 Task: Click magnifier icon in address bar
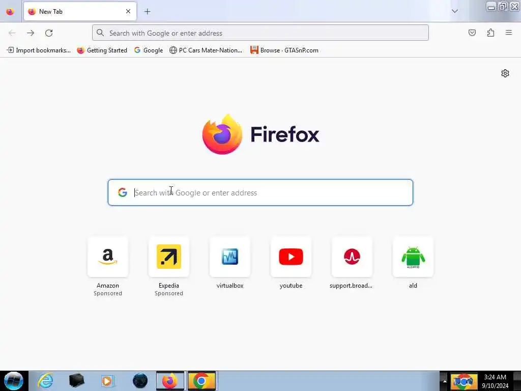(x=100, y=33)
